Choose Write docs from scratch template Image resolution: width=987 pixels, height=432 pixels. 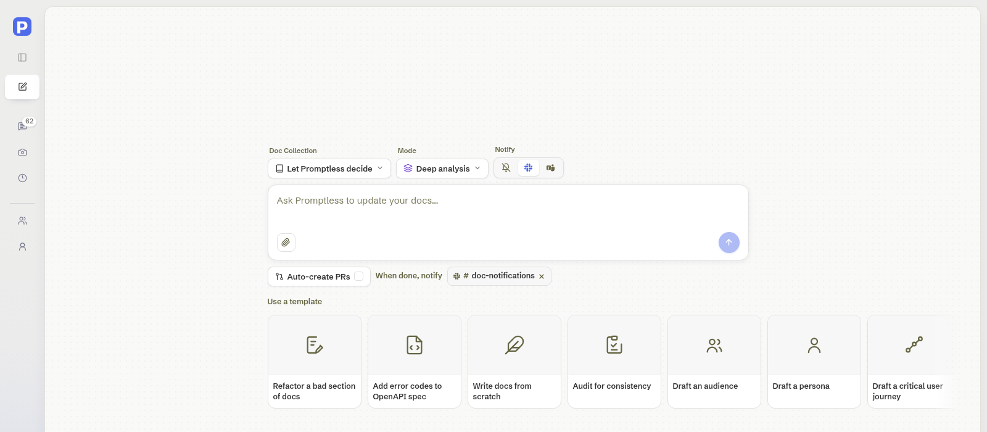click(x=514, y=362)
